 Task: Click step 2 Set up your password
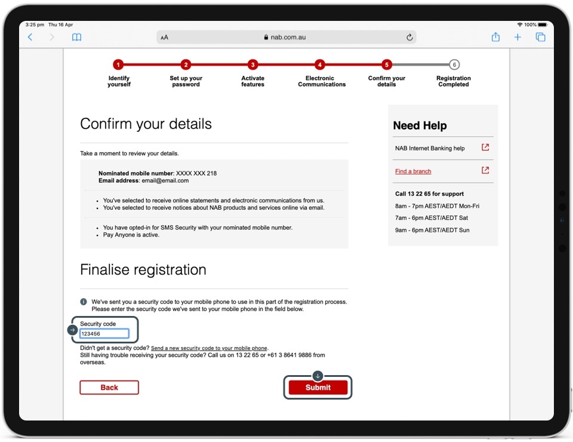tap(186, 65)
